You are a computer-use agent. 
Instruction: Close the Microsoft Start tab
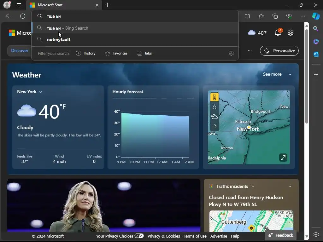click(97, 5)
